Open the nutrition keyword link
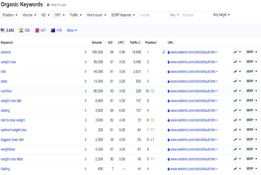 pos(6,91)
